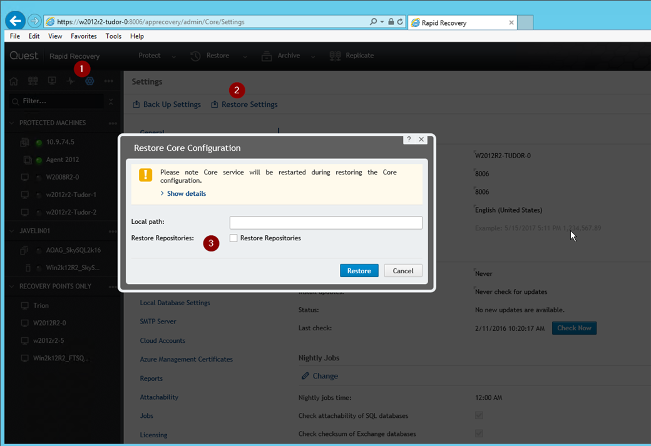Expand the Show details disclosure
Image resolution: width=651 pixels, height=446 pixels.
point(183,193)
